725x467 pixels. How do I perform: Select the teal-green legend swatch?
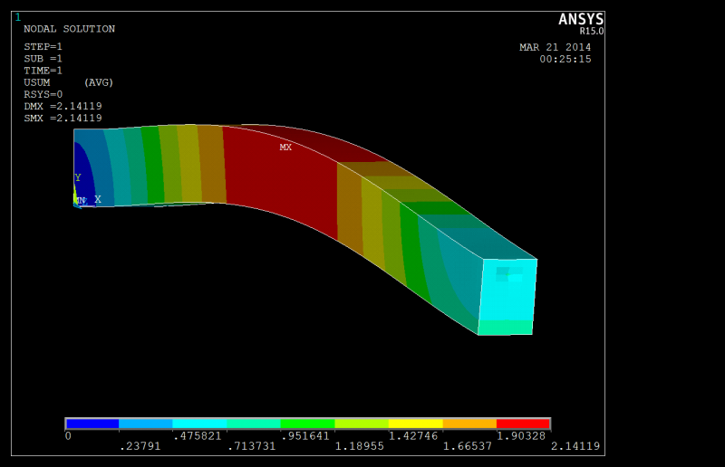tap(254, 424)
